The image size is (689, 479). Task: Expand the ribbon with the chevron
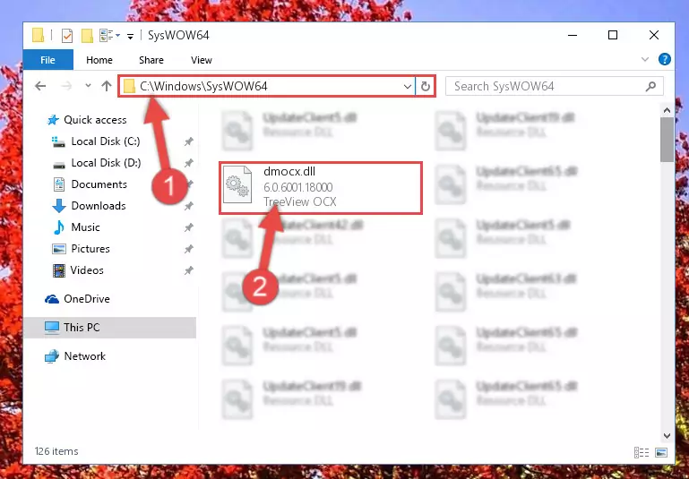(645, 59)
